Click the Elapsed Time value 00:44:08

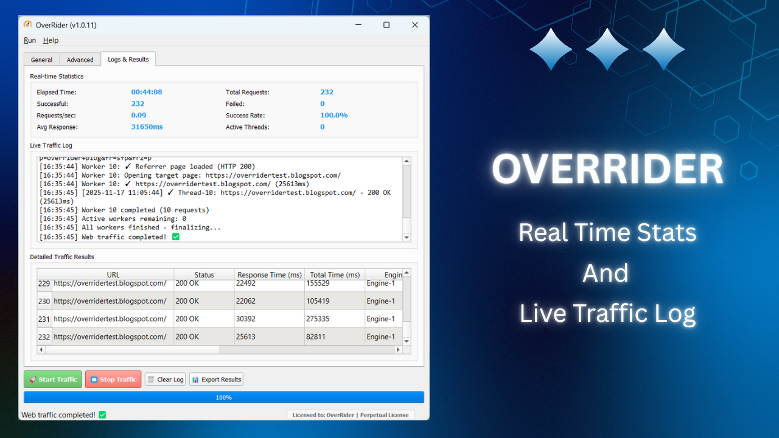(147, 92)
